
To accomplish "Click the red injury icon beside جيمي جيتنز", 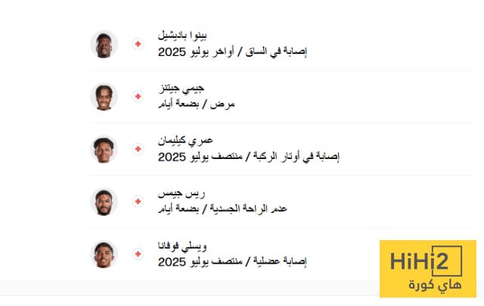I will [x=138, y=97].
